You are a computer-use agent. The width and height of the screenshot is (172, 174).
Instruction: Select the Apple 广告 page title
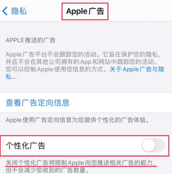(85, 11)
